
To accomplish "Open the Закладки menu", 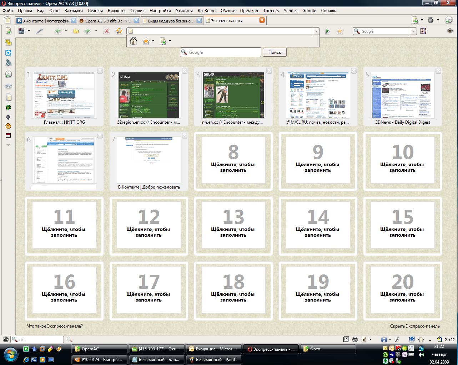I will (x=74, y=11).
